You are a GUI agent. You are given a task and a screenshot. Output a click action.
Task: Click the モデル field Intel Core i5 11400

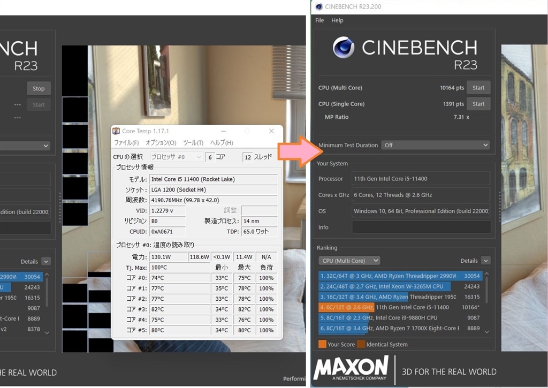213,179
